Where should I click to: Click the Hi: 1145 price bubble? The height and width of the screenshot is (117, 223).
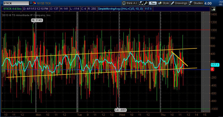[37, 20]
